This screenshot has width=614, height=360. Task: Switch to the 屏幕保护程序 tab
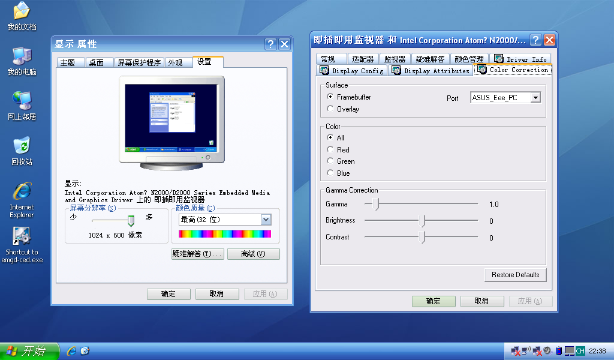139,62
